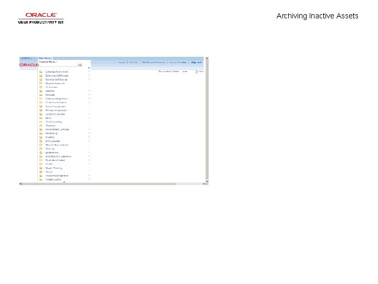This screenshot has width=378, height=284.
Task: Open the Favorites menu
Action: 27,58
